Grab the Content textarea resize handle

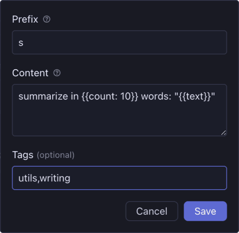pyautogui.click(x=223, y=133)
